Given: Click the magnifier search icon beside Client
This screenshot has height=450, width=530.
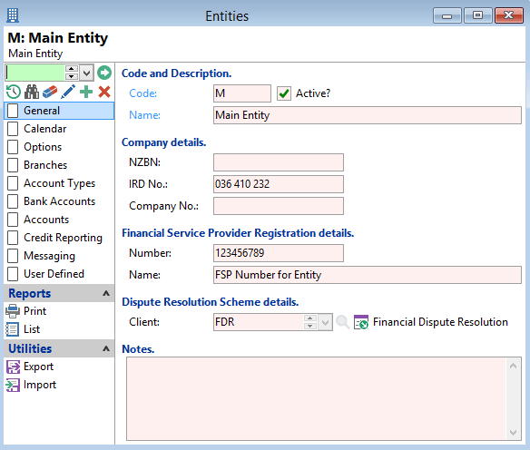Looking at the screenshot, I should pos(342,322).
